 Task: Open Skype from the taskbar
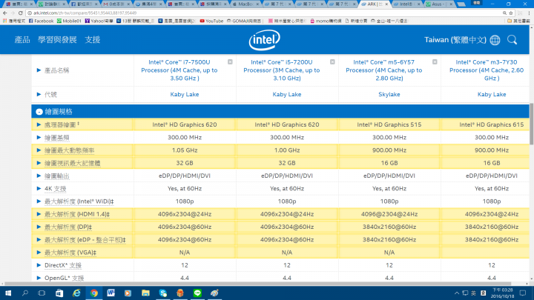coord(162,293)
